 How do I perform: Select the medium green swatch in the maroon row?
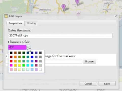pyautogui.click(x=24, y=57)
